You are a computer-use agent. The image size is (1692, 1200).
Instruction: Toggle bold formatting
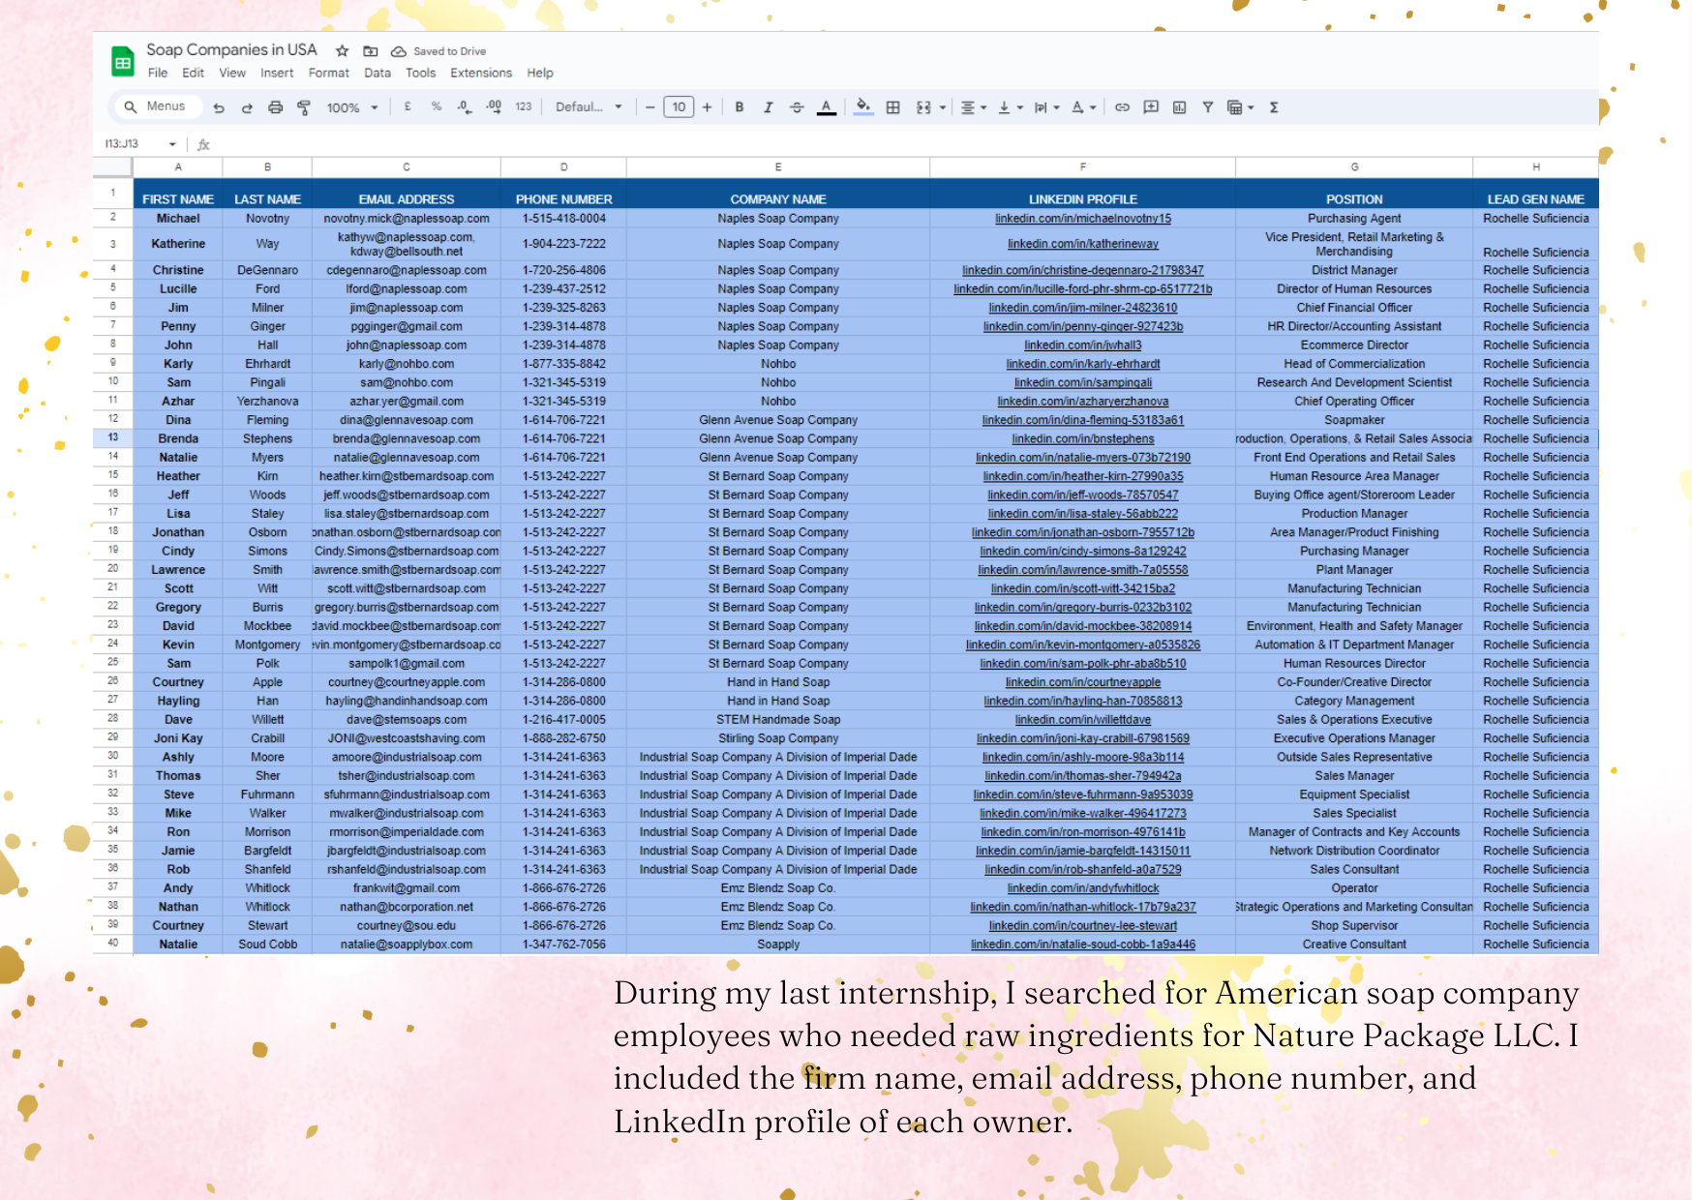pos(740,107)
